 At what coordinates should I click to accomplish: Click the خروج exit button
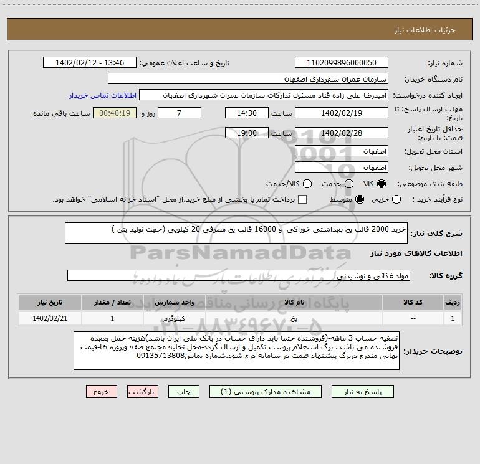click(x=102, y=392)
